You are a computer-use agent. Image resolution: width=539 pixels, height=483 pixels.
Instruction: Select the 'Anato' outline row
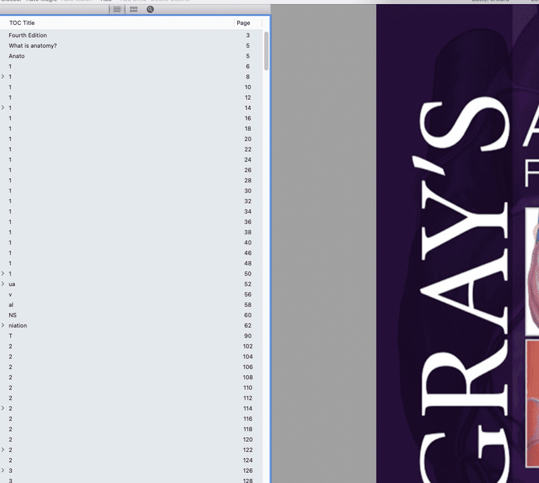tap(131, 56)
